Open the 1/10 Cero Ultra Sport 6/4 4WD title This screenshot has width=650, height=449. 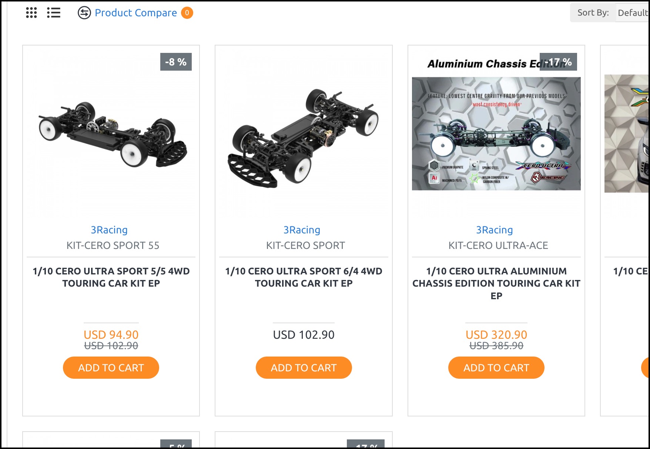(304, 277)
